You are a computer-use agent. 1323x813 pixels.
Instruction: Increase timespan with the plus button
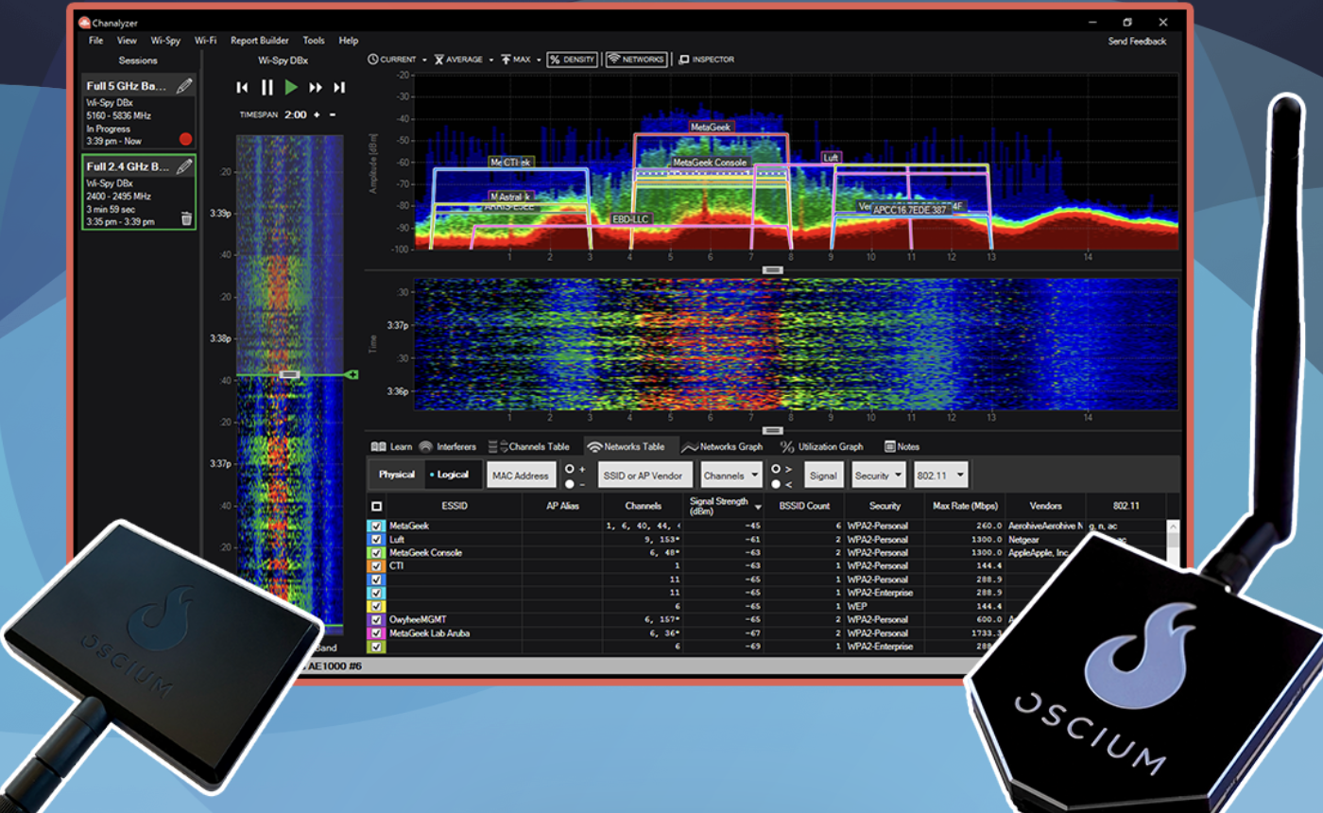[x=317, y=114]
